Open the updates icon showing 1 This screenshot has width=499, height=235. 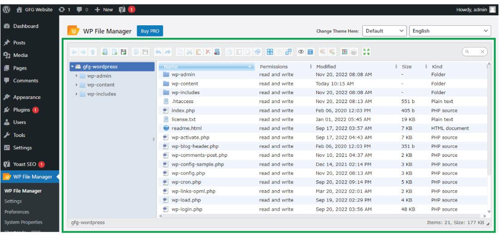pos(64,9)
